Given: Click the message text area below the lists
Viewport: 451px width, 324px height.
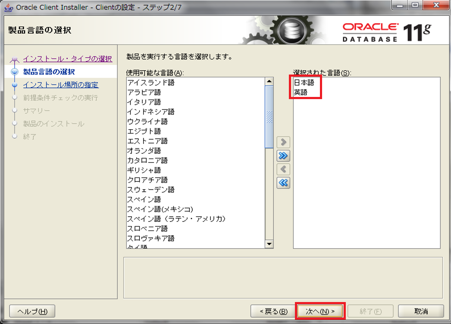Looking at the screenshot, I should [x=283, y=278].
